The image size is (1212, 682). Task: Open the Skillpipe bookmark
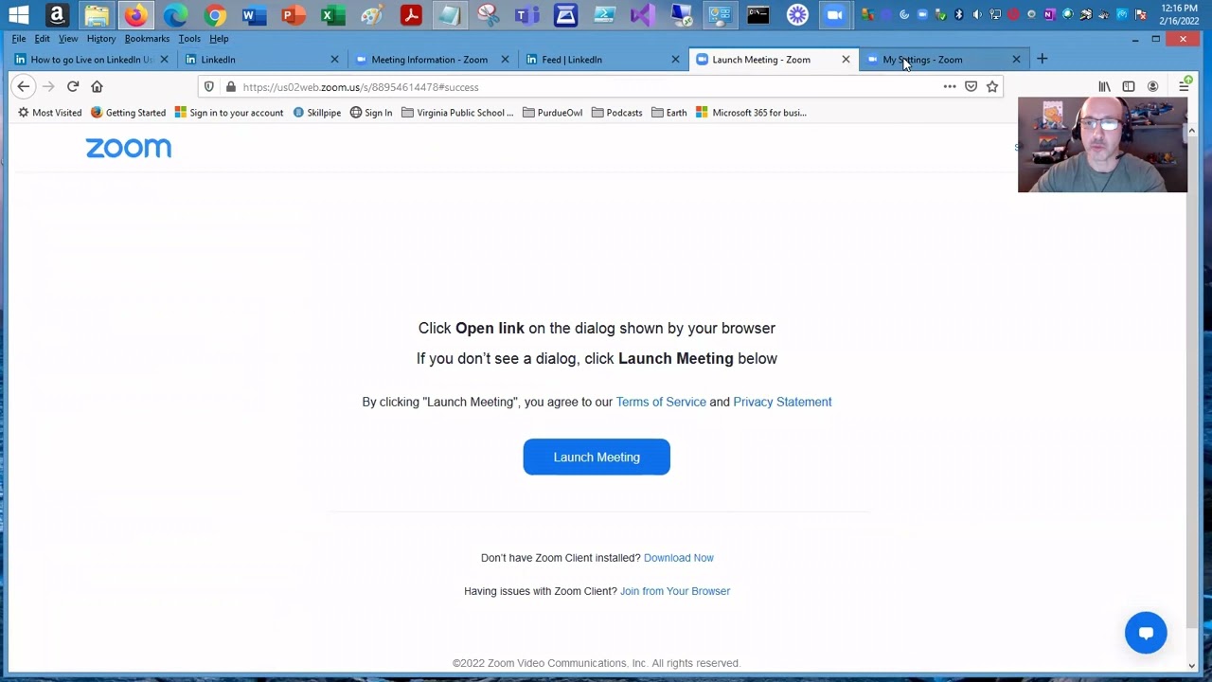pos(316,113)
